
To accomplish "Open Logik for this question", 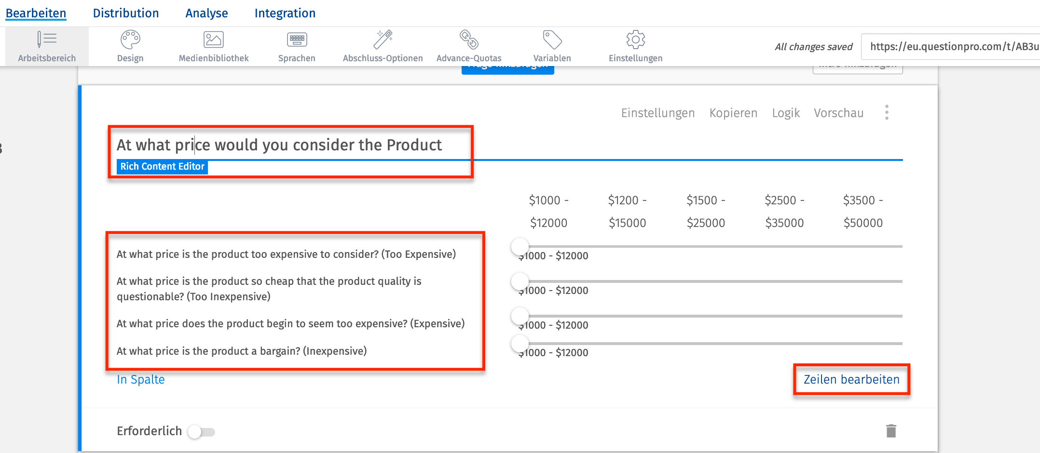I will click(786, 113).
